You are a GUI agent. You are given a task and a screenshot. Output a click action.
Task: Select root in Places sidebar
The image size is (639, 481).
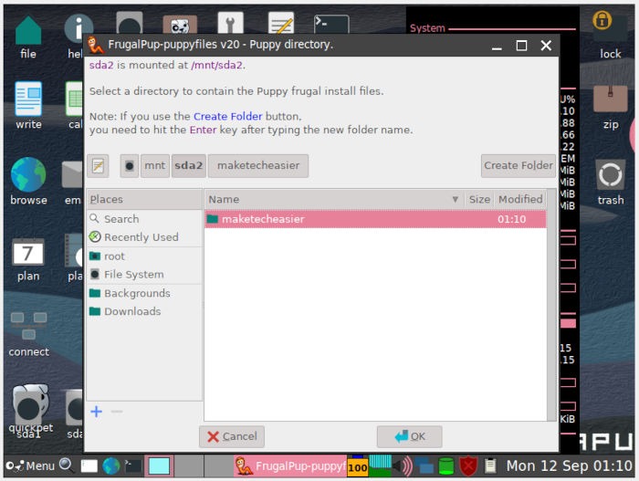pyautogui.click(x=144, y=256)
